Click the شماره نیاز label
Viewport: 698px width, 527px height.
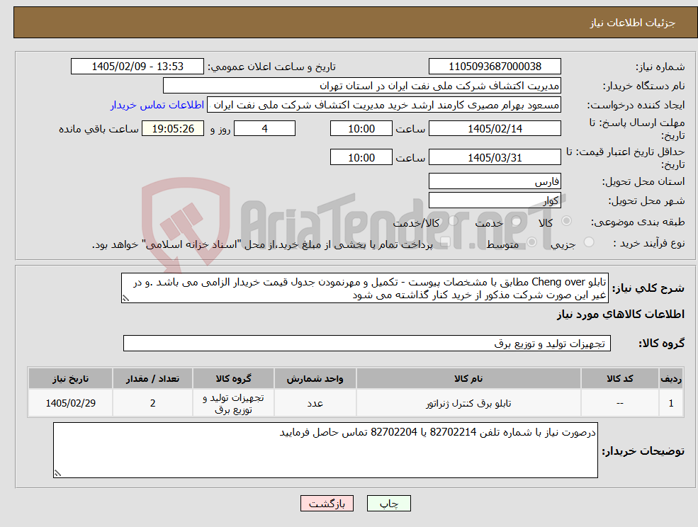pos(660,67)
